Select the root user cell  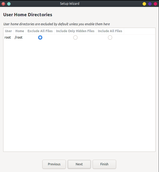pyautogui.click(x=8, y=37)
